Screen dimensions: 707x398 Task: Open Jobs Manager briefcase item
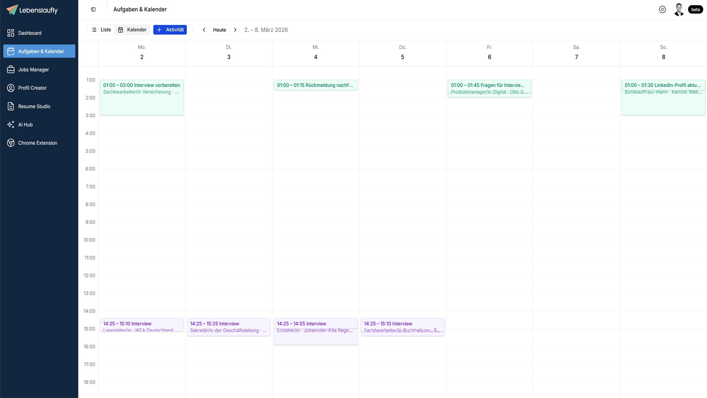click(34, 70)
